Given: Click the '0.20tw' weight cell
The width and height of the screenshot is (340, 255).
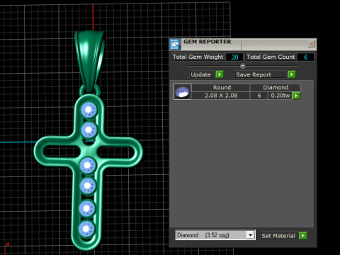Looking at the screenshot, I should click(280, 96).
